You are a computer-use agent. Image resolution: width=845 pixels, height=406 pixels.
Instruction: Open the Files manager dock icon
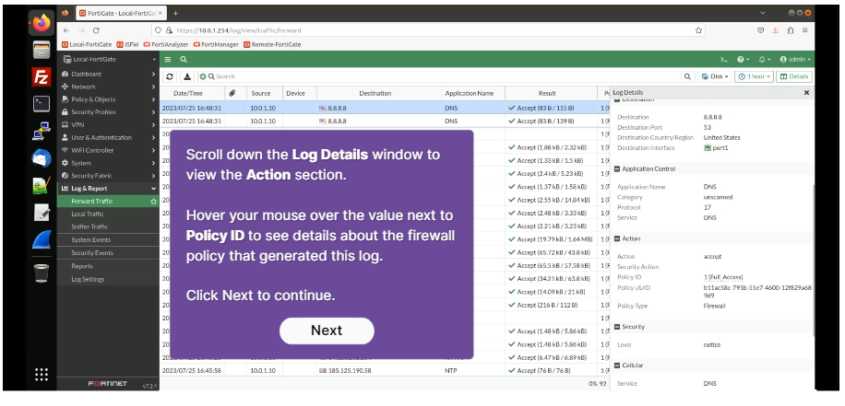[42, 50]
